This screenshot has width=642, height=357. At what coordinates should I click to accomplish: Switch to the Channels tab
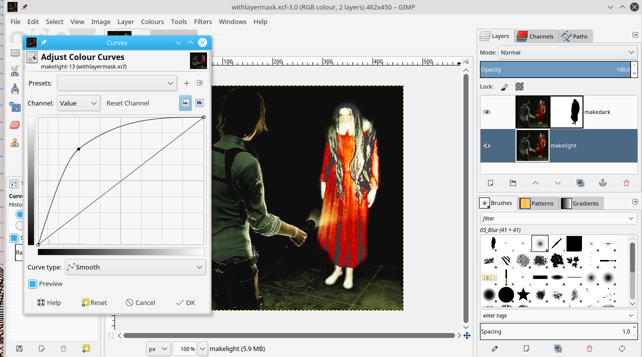tap(536, 36)
